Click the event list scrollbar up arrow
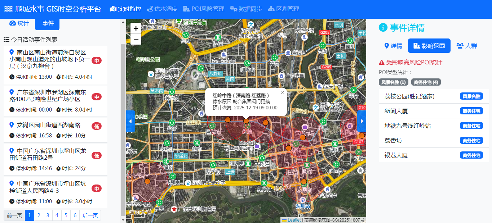Viewport: 492px width, 223px height. [x=123, y=21]
